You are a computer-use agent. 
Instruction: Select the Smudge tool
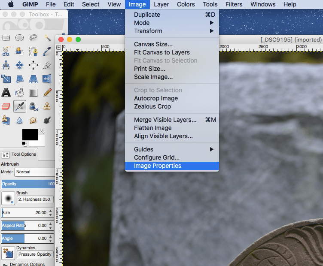click(x=34, y=120)
